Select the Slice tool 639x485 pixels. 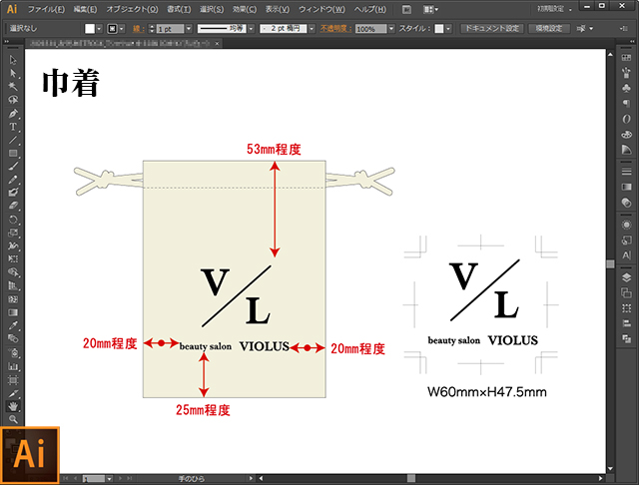click(13, 393)
